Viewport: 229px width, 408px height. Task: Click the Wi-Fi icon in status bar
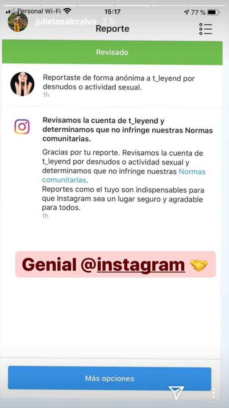point(67,11)
